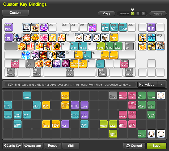Open the Skill window
169x151 pixels.
tap(71, 146)
